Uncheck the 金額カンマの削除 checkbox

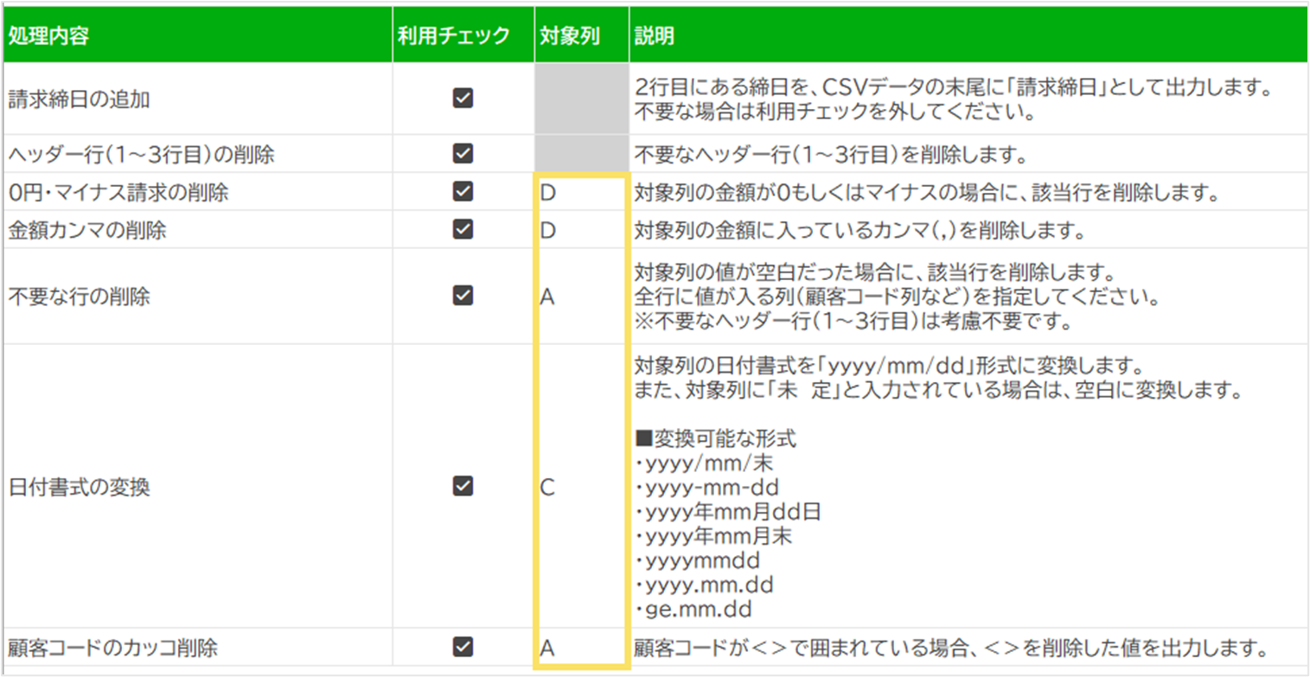[x=463, y=230]
